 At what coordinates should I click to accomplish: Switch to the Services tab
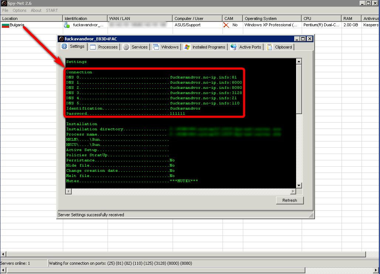(135, 47)
